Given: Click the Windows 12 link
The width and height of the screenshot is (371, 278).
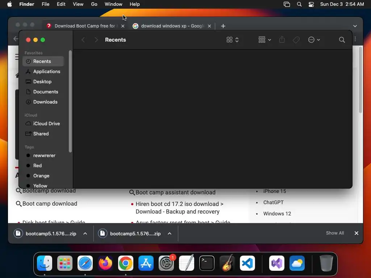Looking at the screenshot, I should tap(277, 214).
